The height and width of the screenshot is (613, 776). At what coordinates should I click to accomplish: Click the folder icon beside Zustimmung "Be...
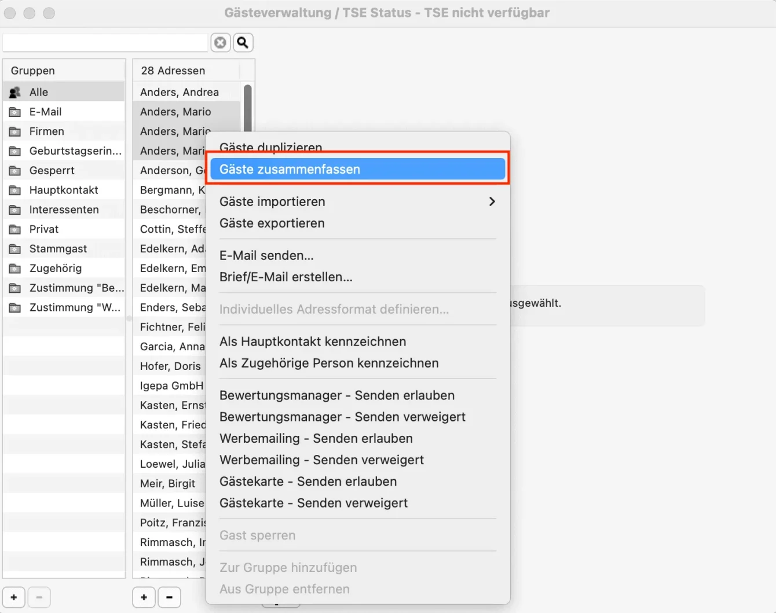[x=15, y=288]
